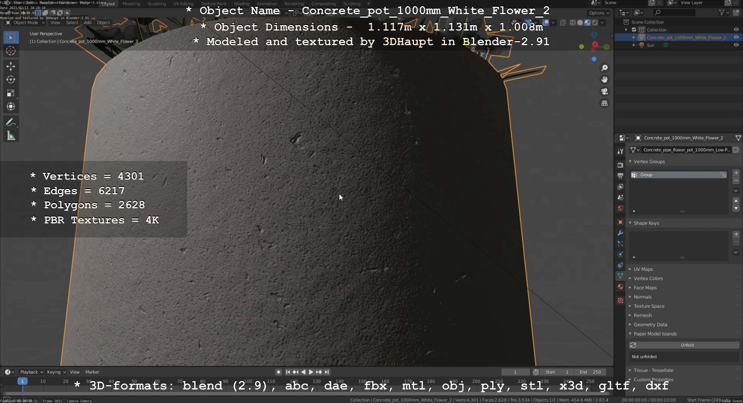Select the Move tool in toolbar
This screenshot has height=403, width=743.
pyautogui.click(x=11, y=66)
